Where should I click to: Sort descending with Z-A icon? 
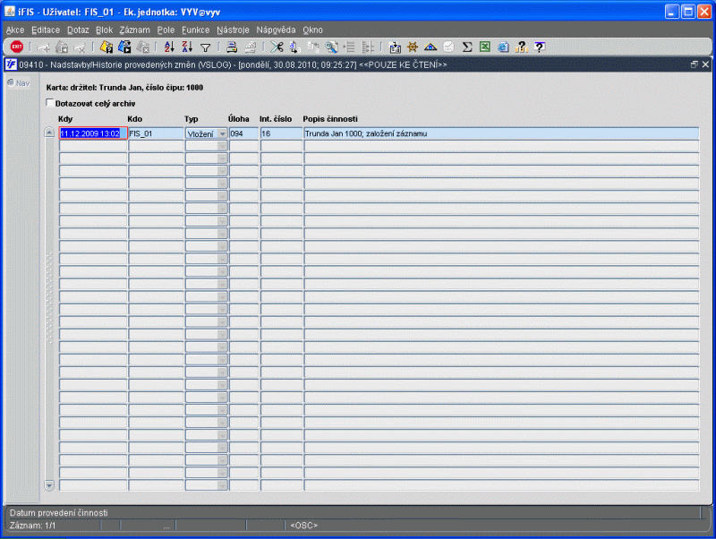(x=187, y=47)
